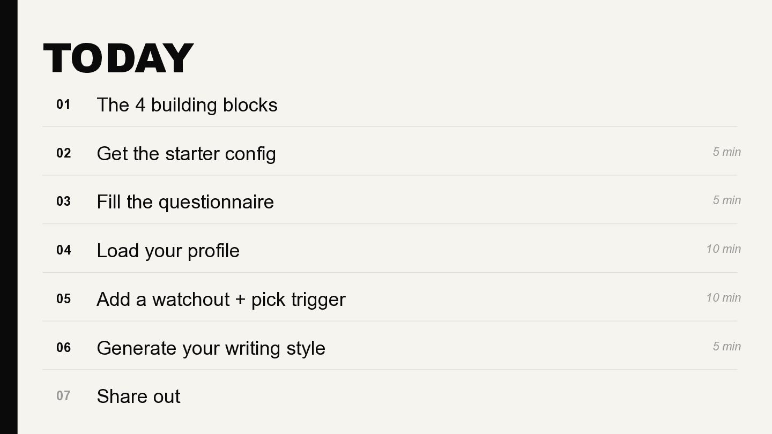Click the "Share out" agenda item
This screenshot has width=772, height=434.
(x=138, y=396)
